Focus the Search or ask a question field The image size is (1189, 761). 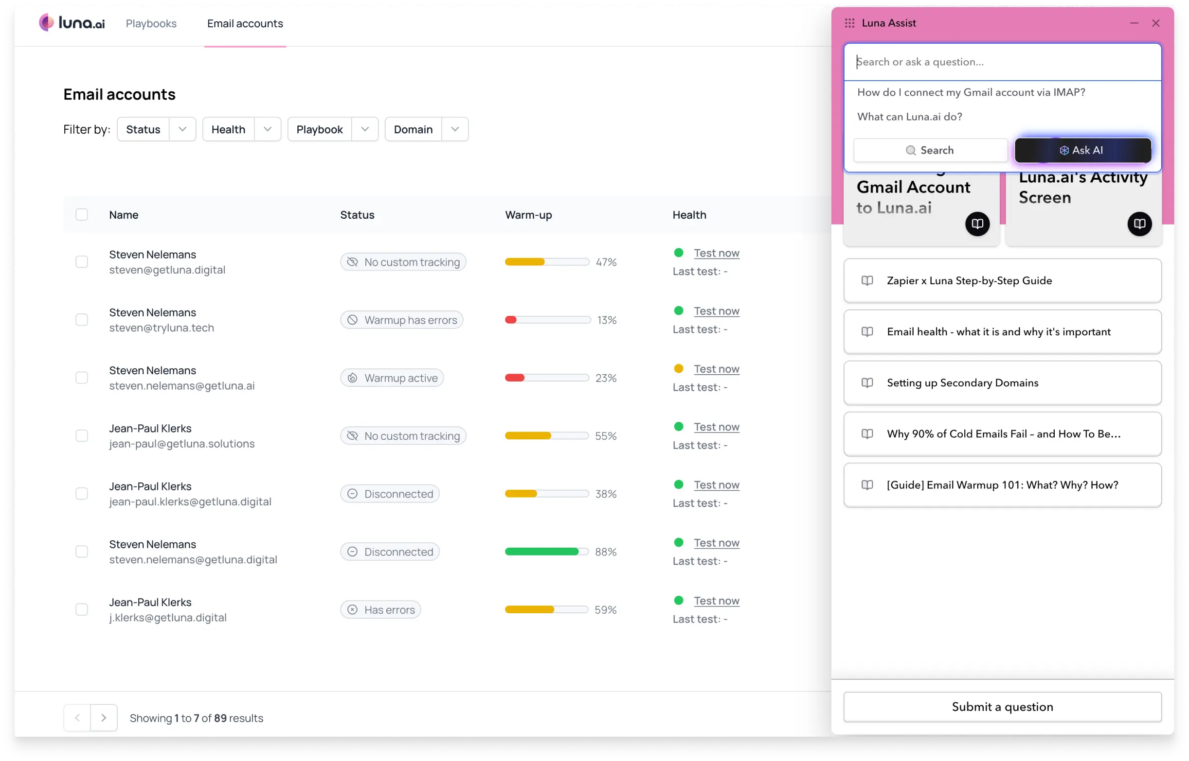click(1002, 62)
